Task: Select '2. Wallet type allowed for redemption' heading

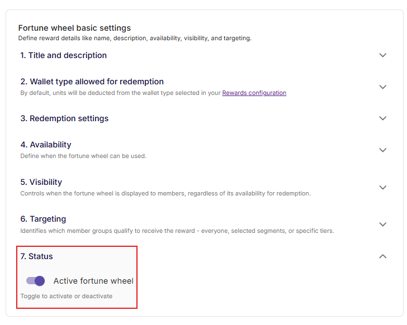Action: (92, 82)
